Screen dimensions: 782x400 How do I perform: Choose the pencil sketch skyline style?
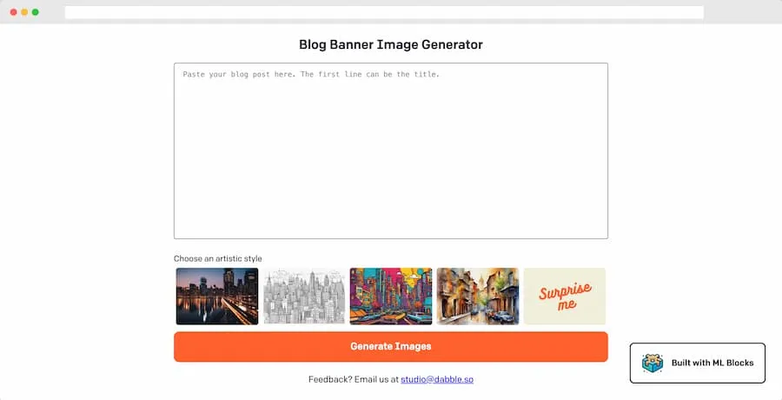304,297
